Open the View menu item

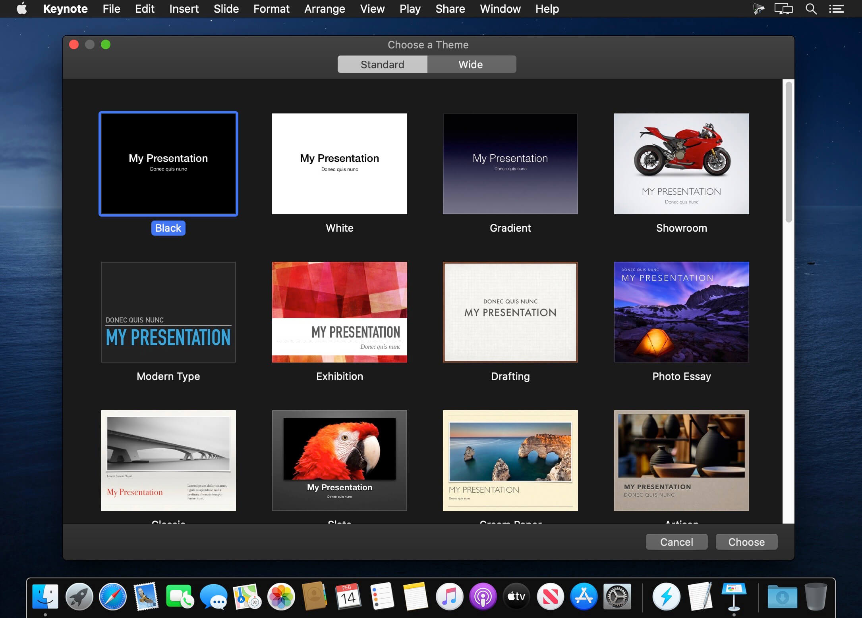click(372, 9)
